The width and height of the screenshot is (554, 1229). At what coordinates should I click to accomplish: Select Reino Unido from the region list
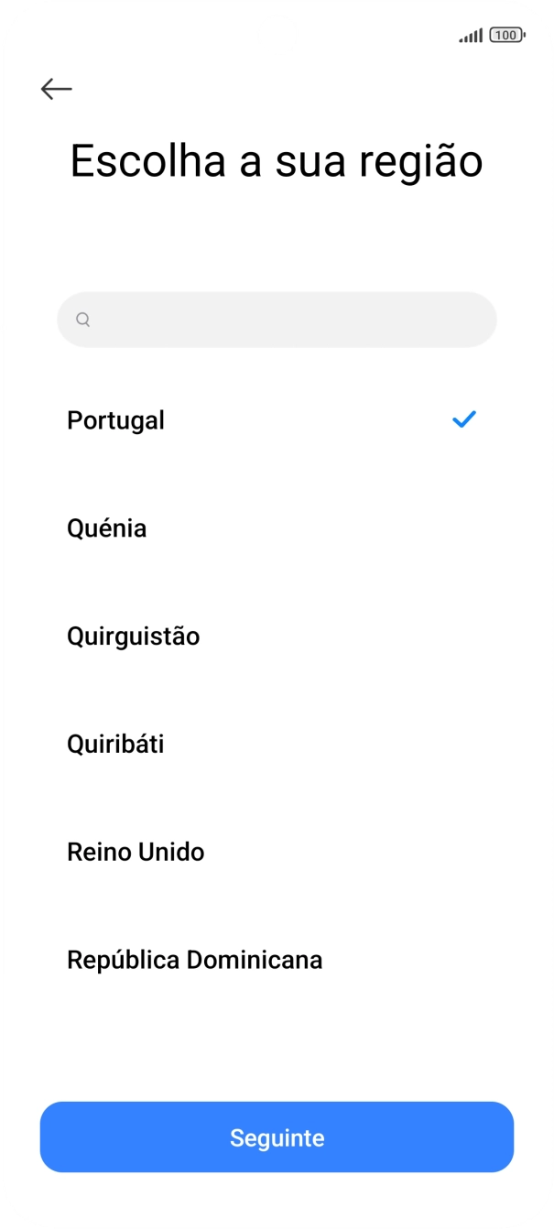tap(136, 852)
